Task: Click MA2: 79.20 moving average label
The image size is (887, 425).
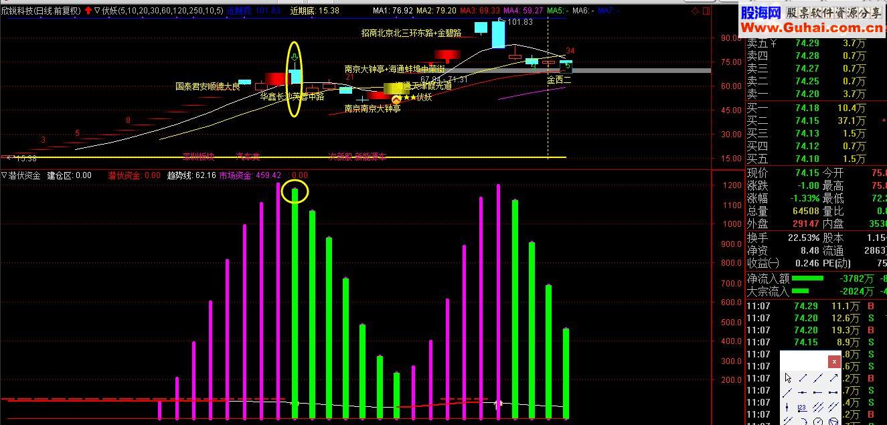Action: 436,11
